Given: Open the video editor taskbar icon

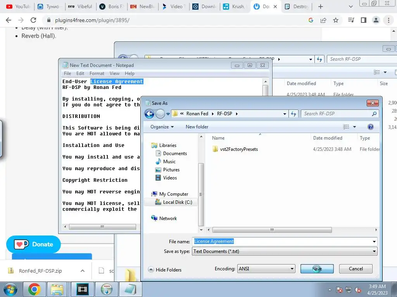Looking at the screenshot, I should tap(83, 289).
